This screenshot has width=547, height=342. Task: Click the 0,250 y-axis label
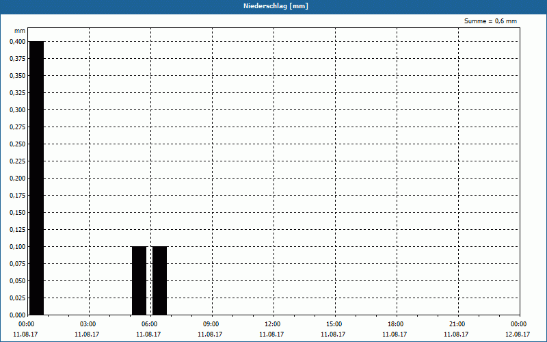[18, 144]
